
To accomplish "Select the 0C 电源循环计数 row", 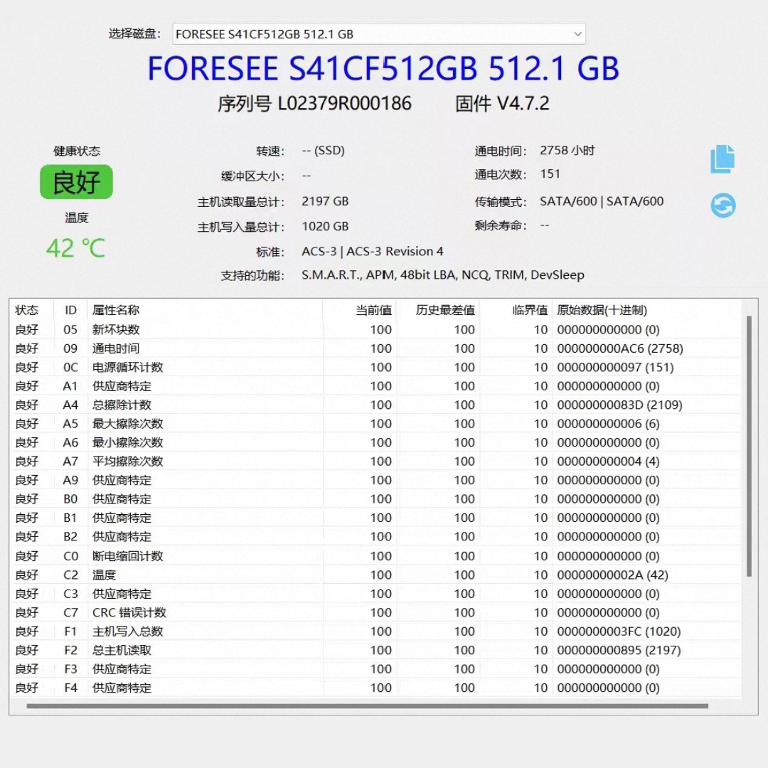I will click(375, 368).
